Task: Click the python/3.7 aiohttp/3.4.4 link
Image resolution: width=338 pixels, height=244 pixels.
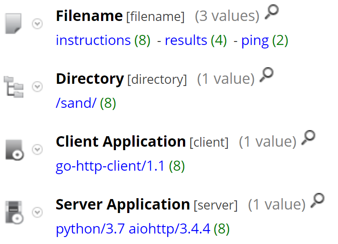Action: pyautogui.click(x=133, y=229)
